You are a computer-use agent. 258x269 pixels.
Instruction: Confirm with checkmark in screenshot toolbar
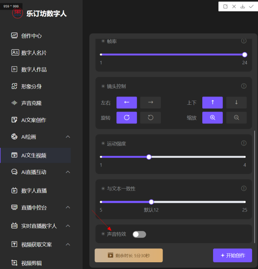point(251,6)
